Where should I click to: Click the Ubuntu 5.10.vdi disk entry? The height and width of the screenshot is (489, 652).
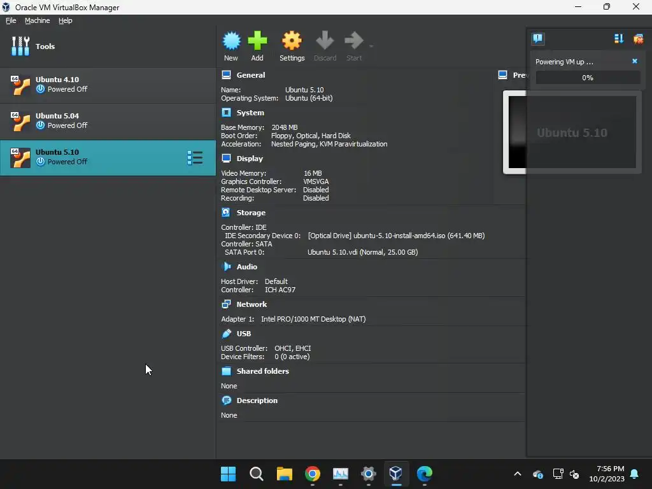coord(362,252)
